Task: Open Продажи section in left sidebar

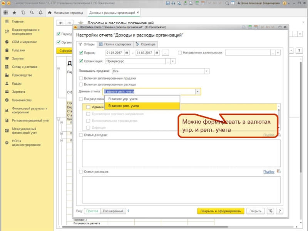Action: coord(18,50)
